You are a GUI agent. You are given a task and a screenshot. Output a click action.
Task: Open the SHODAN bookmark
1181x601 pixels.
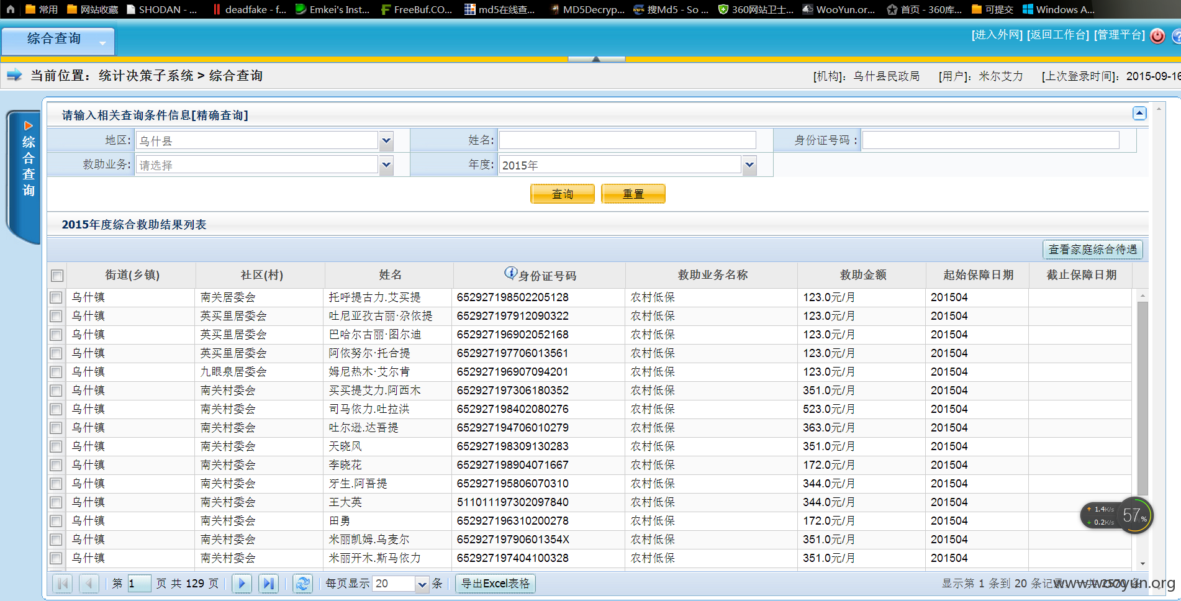tap(161, 9)
